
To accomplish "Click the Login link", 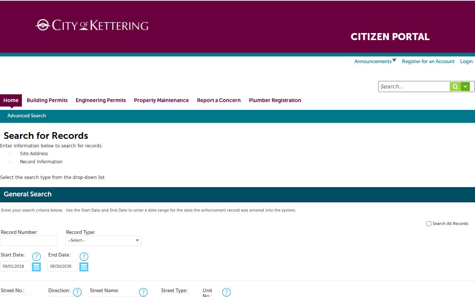I will (x=466, y=61).
